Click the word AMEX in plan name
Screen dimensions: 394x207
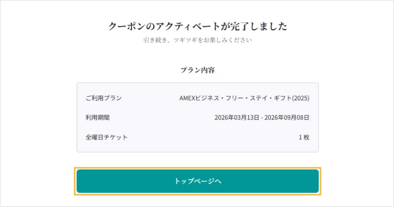pyautogui.click(x=188, y=98)
